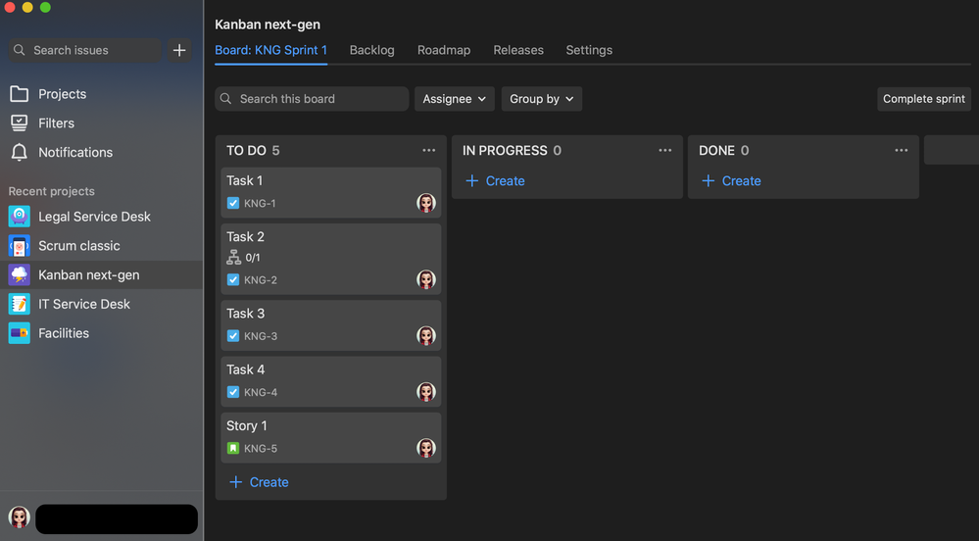Click the task type icon for KNG-3

tap(233, 336)
